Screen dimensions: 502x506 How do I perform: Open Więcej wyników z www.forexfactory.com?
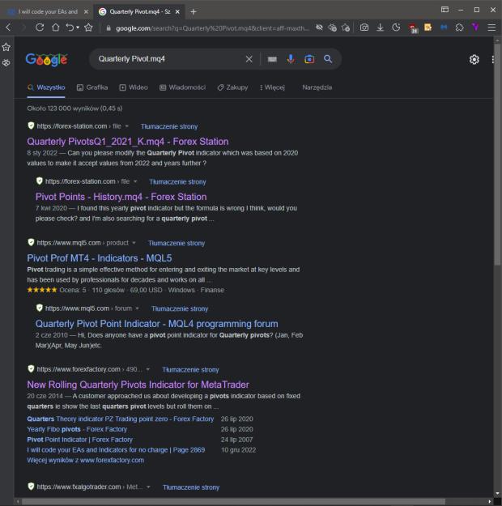coord(86,460)
